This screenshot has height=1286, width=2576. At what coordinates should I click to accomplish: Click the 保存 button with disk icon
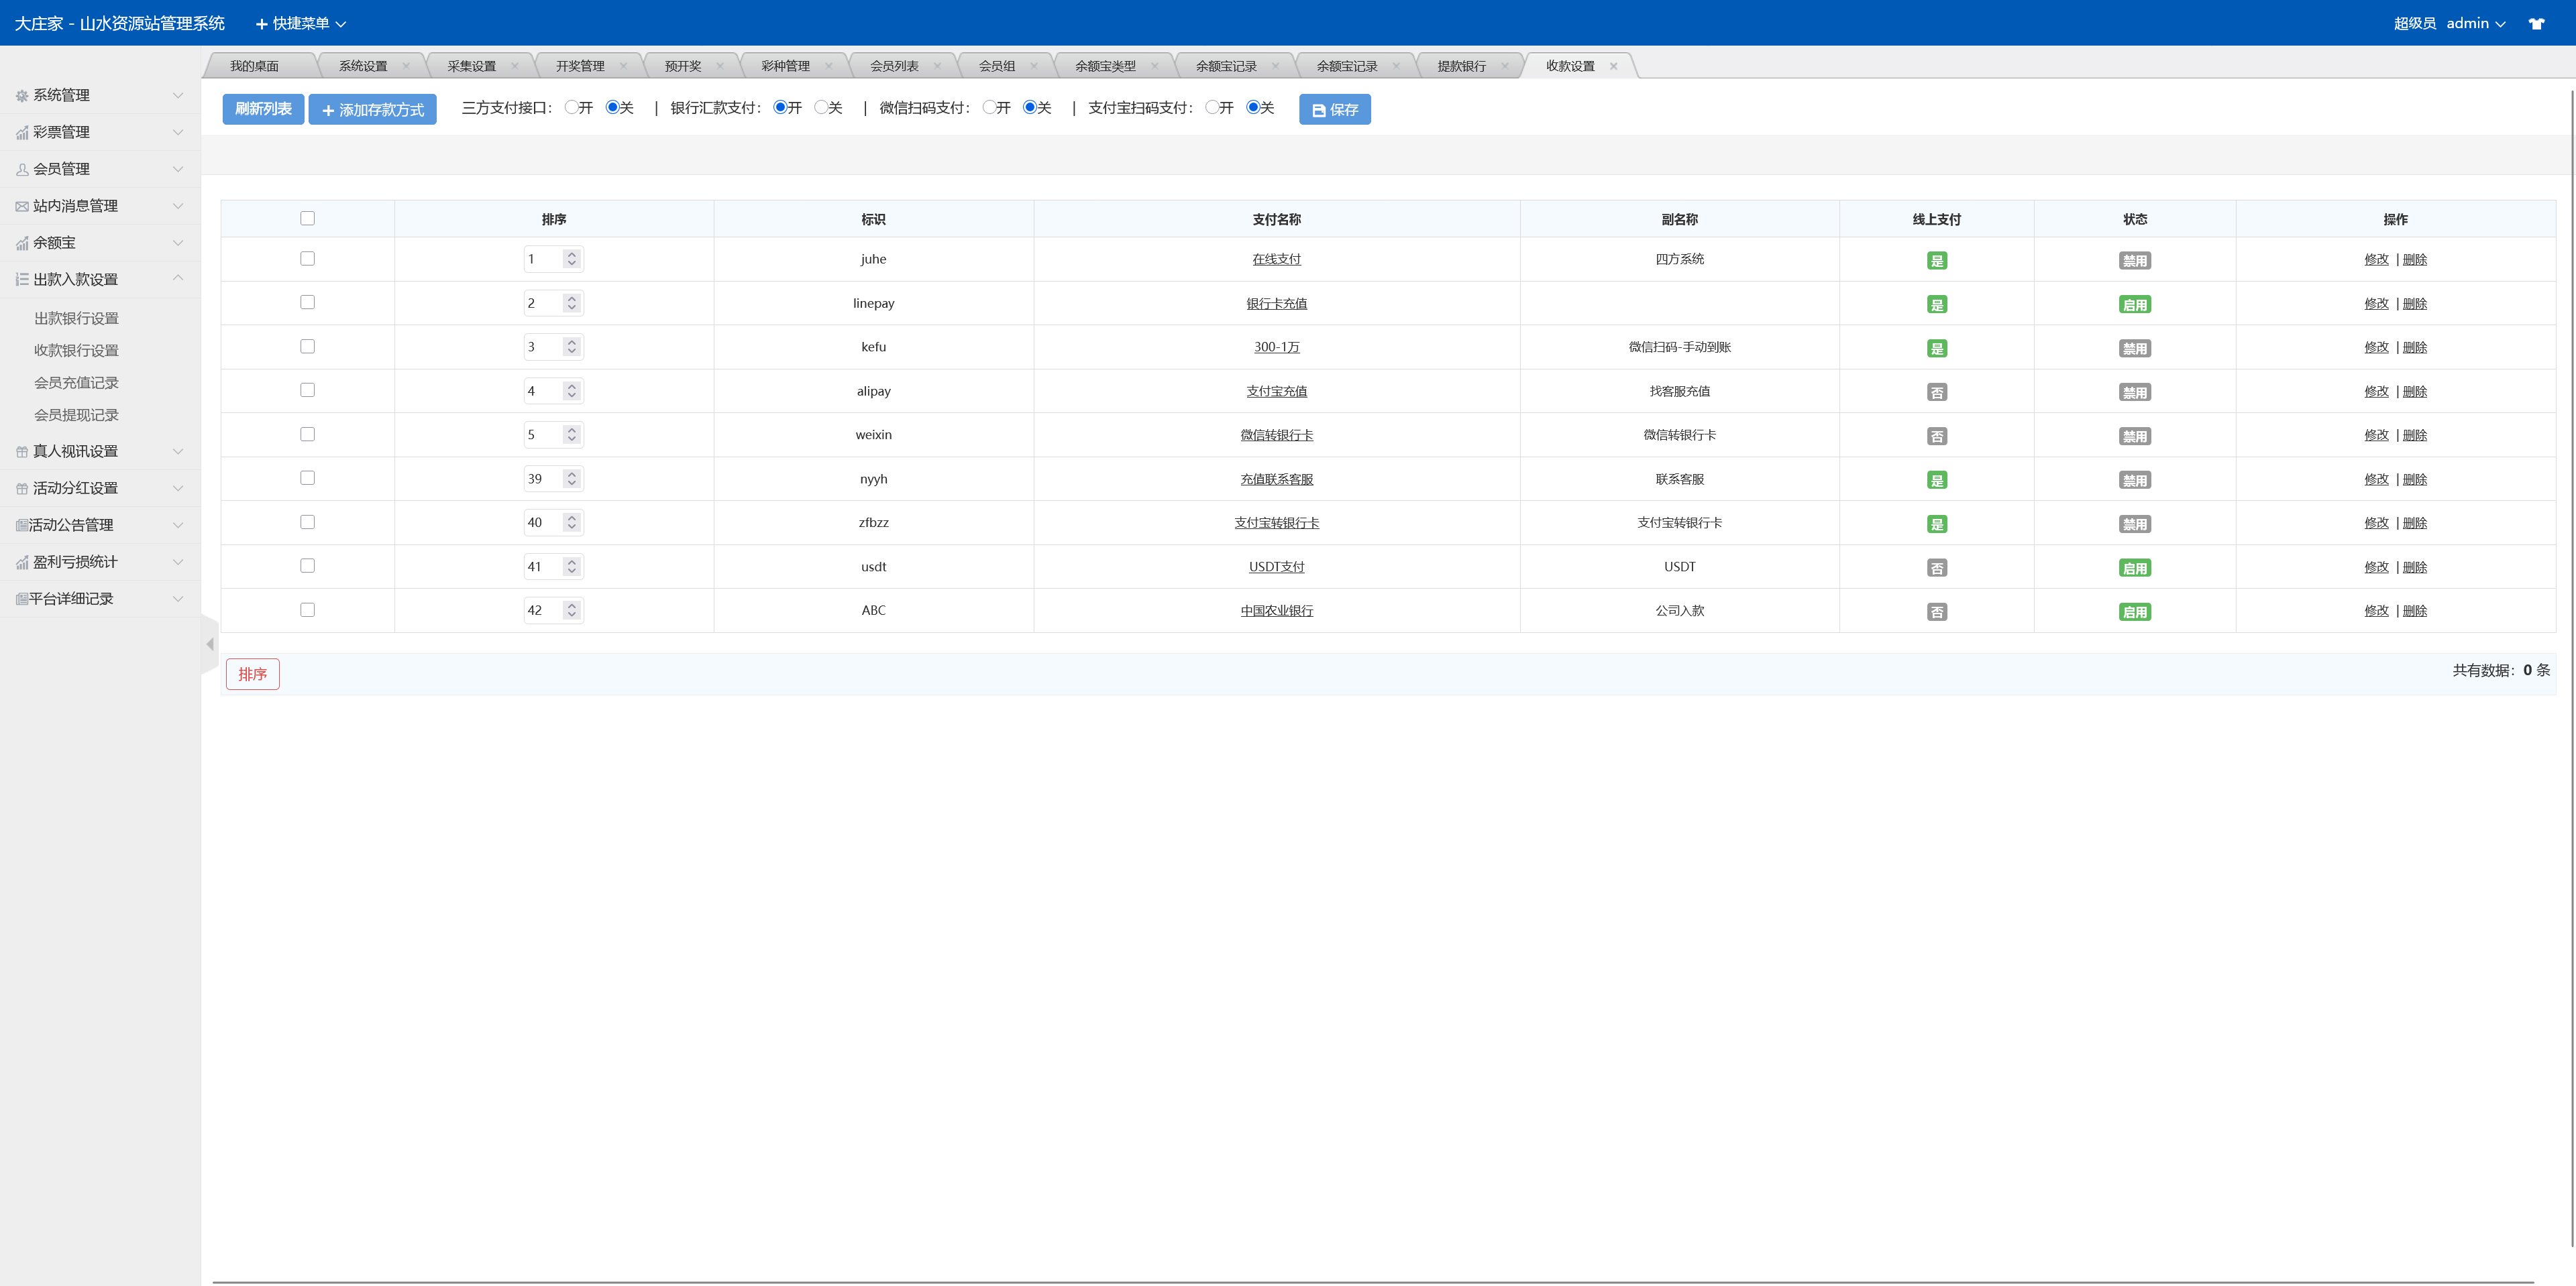pyautogui.click(x=1334, y=110)
